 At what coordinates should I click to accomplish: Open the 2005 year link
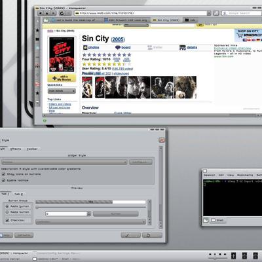(x=118, y=39)
